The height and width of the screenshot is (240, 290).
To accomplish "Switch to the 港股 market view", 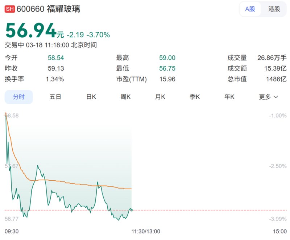I will pyautogui.click(x=274, y=9).
